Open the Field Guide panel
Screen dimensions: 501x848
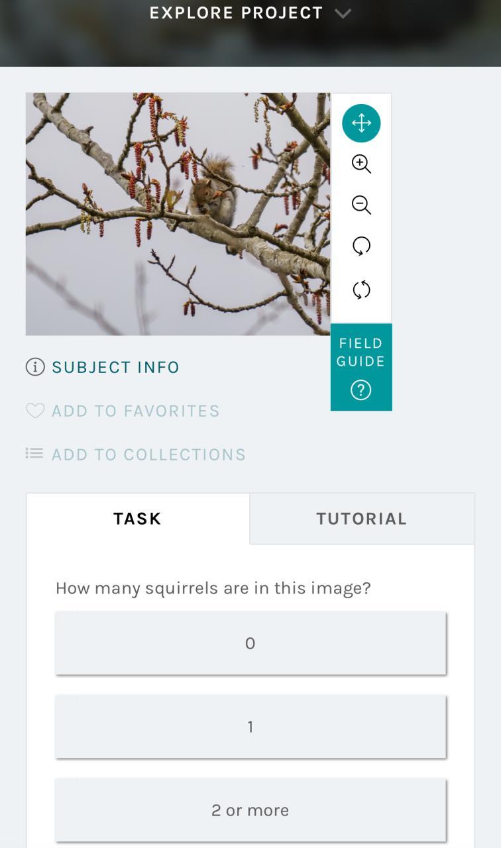(x=361, y=352)
